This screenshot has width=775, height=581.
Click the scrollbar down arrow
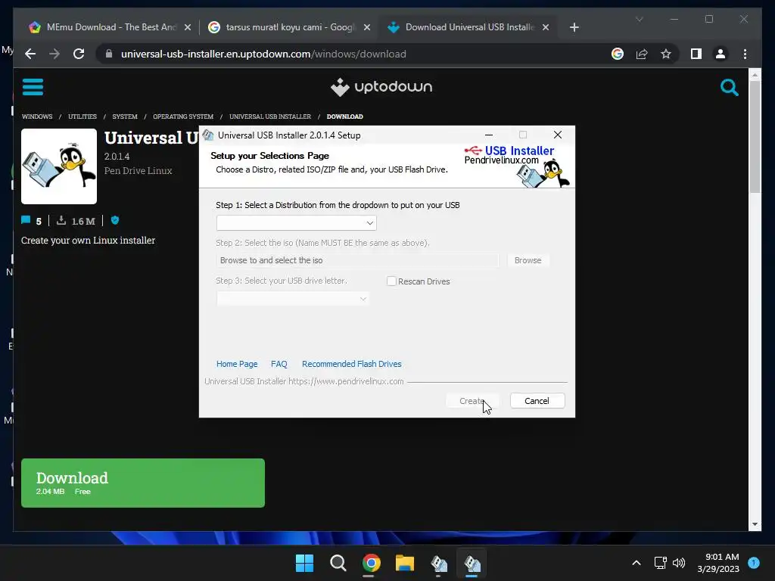coord(755,524)
